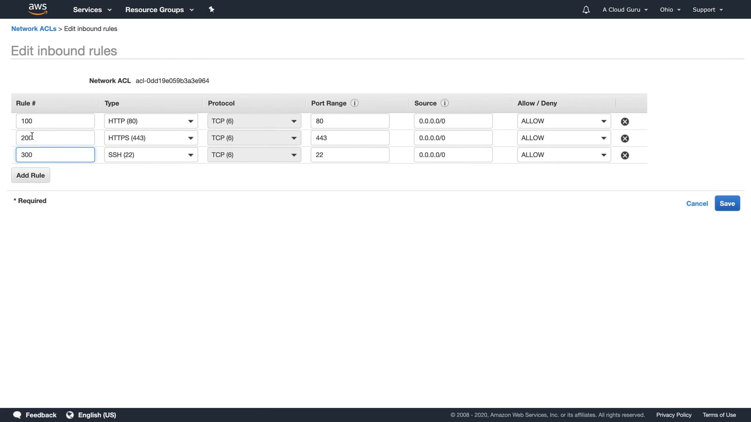This screenshot has height=422, width=751.
Task: Open the Resource Groups menu
Action: (159, 10)
